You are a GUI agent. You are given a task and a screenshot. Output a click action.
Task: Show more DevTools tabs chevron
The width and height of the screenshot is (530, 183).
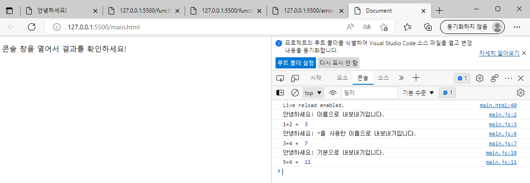pos(401,78)
